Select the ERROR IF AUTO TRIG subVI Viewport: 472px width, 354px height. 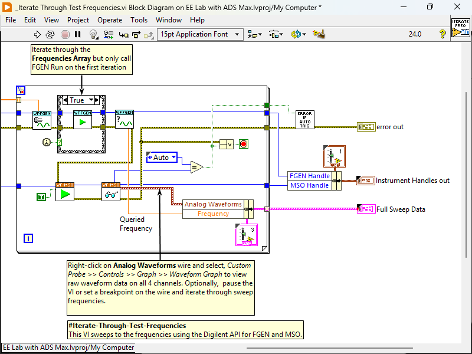click(305, 120)
